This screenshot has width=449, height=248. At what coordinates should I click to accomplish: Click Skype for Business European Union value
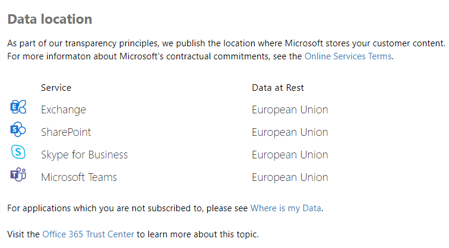pyautogui.click(x=290, y=155)
